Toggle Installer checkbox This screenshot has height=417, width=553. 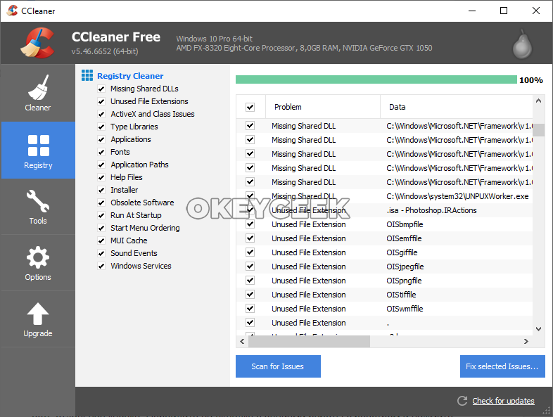[101, 191]
